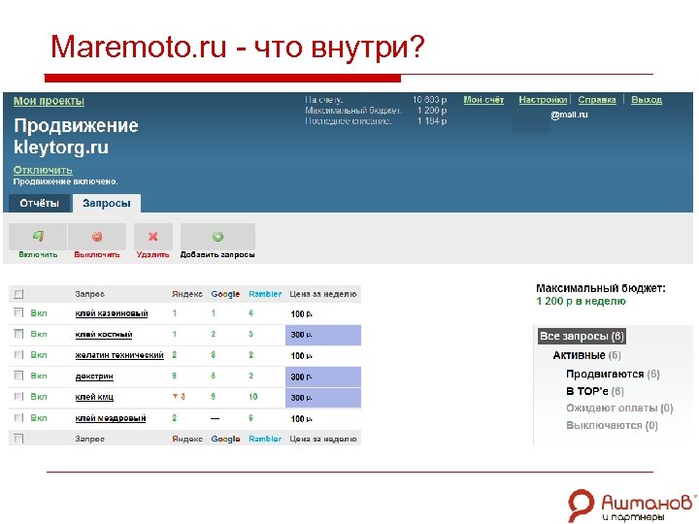This screenshot has width=699, height=524.
Task: Check the box for клей мездровый
Action: [x=18, y=418]
